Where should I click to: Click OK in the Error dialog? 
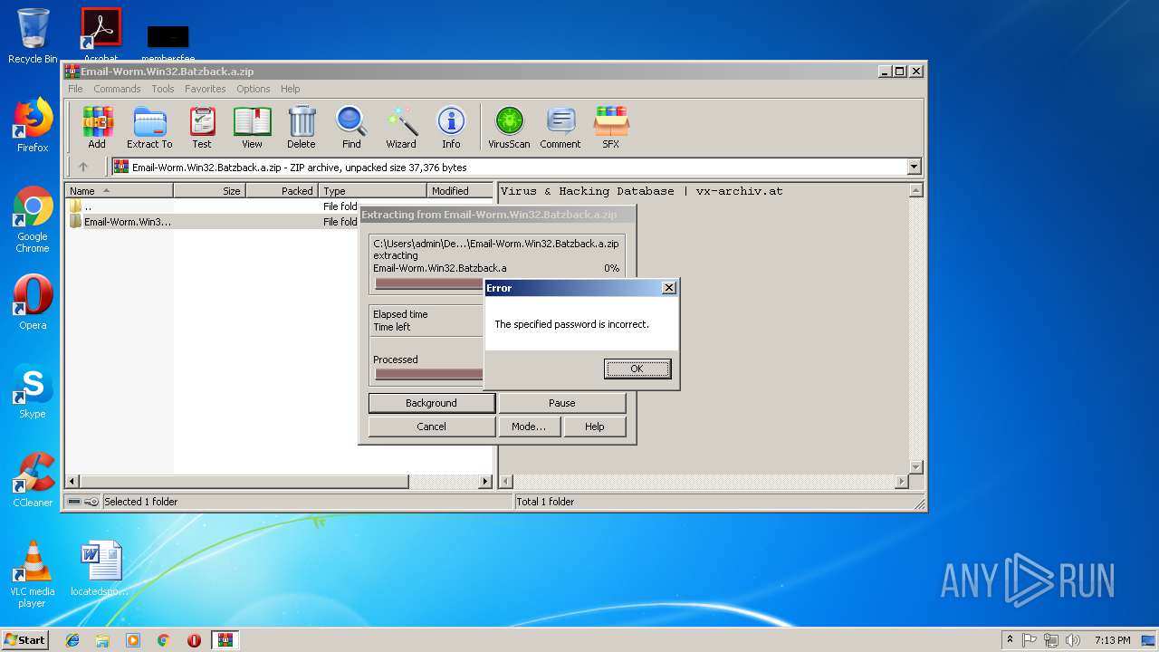tap(637, 369)
